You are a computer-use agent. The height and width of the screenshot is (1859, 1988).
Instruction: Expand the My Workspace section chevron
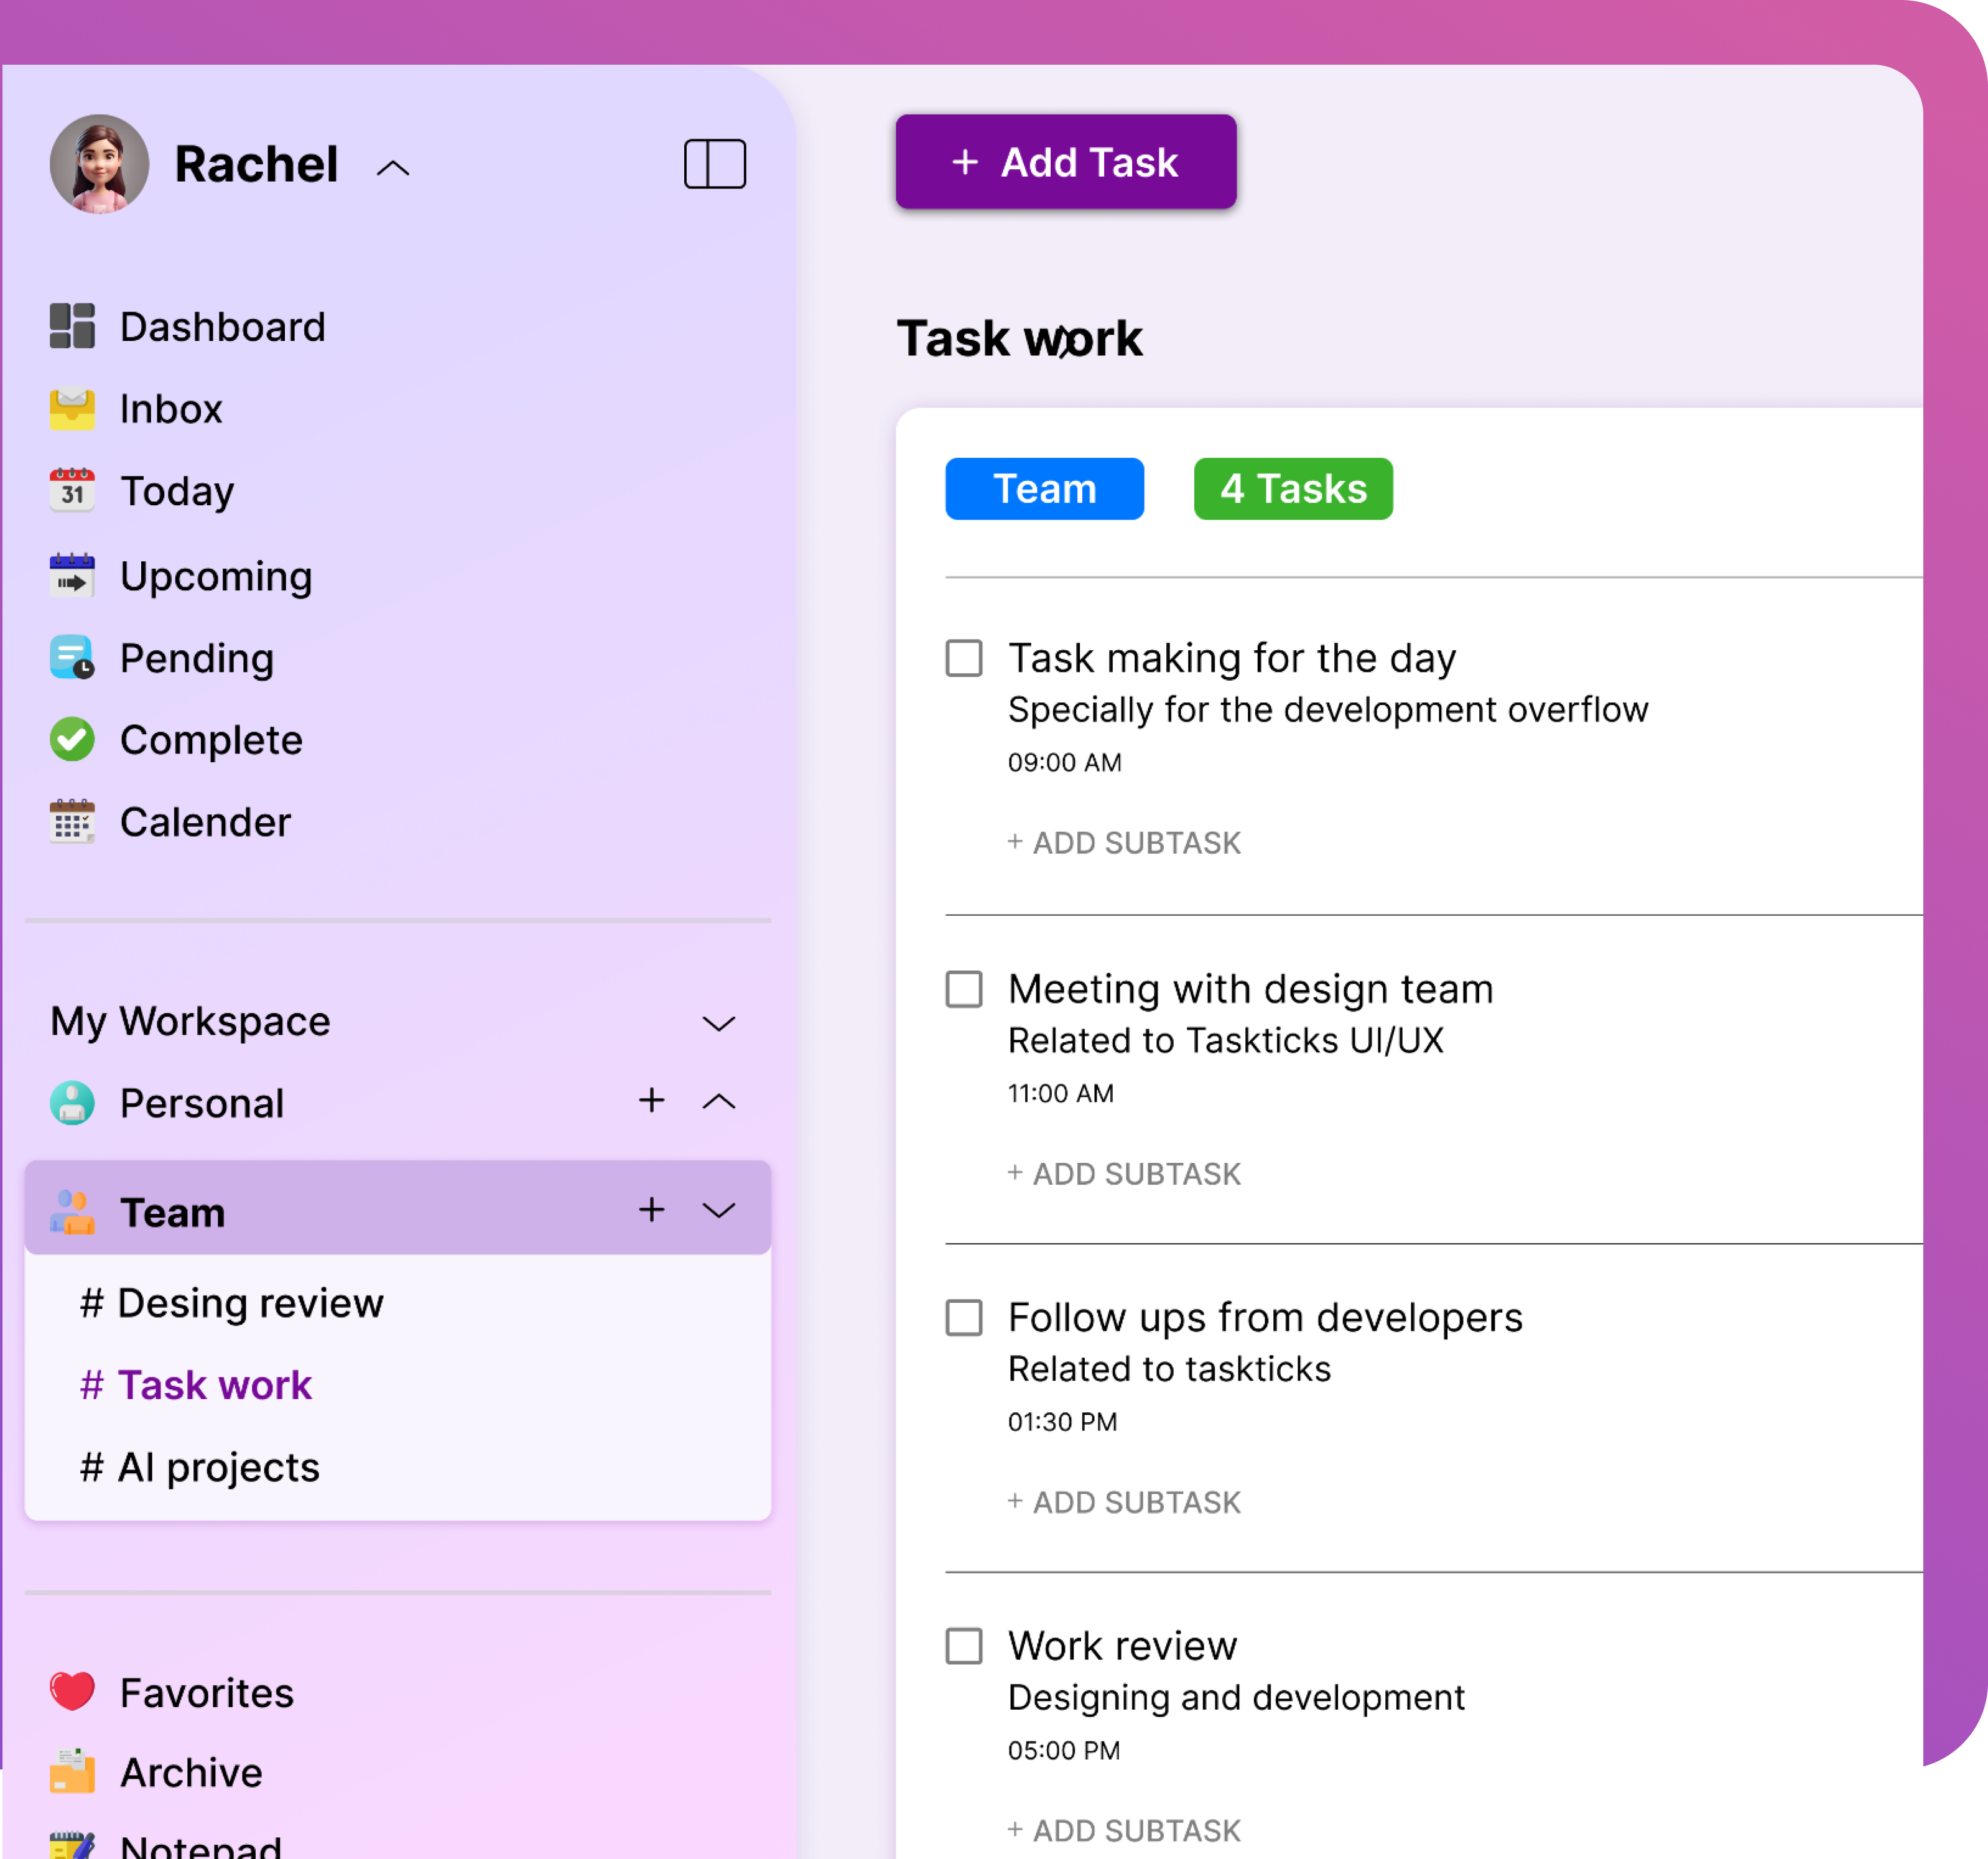tap(718, 1023)
